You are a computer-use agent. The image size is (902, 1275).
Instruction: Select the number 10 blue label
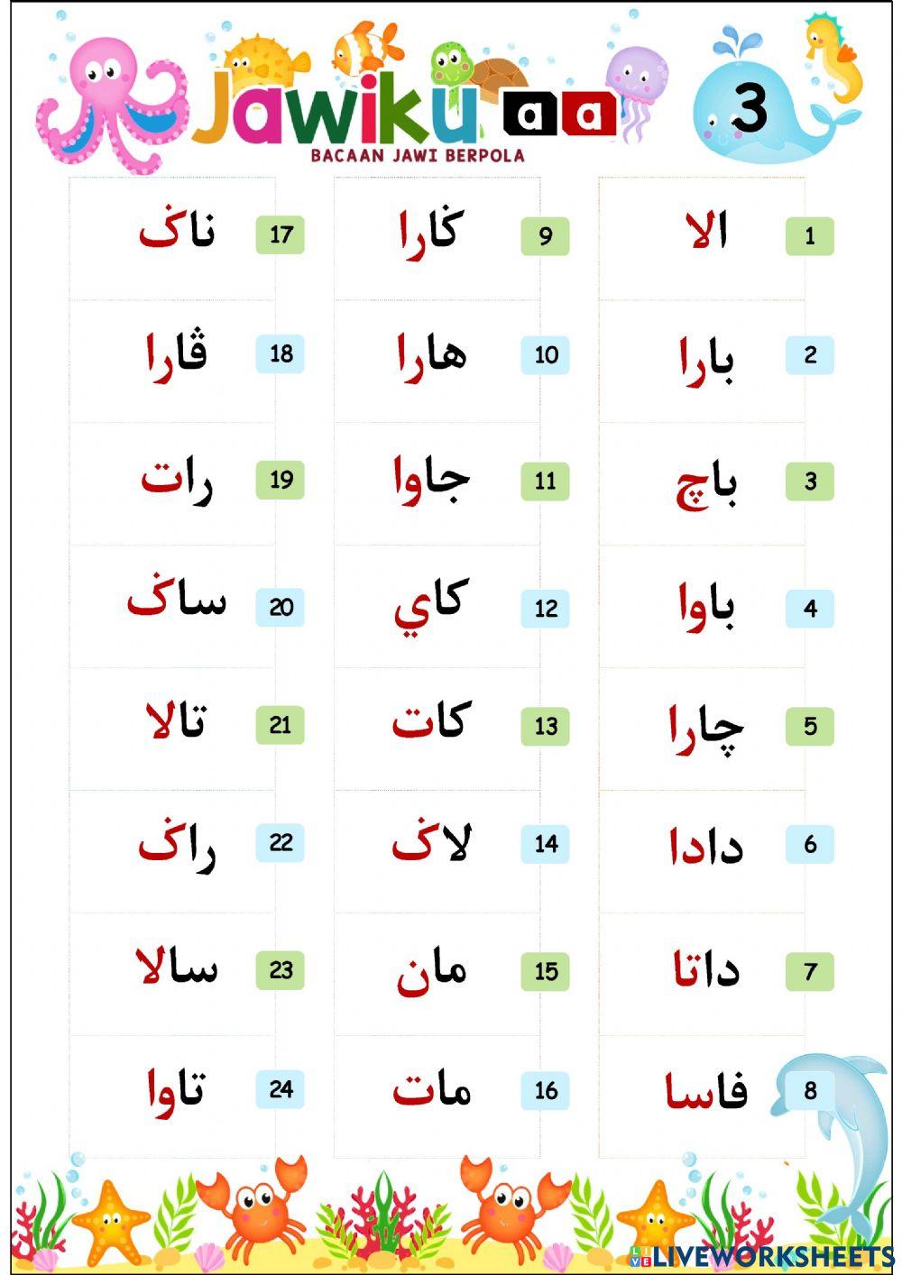[x=545, y=354]
